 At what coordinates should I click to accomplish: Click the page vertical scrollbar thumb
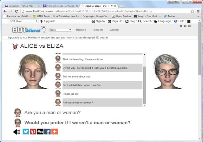point(200,48)
